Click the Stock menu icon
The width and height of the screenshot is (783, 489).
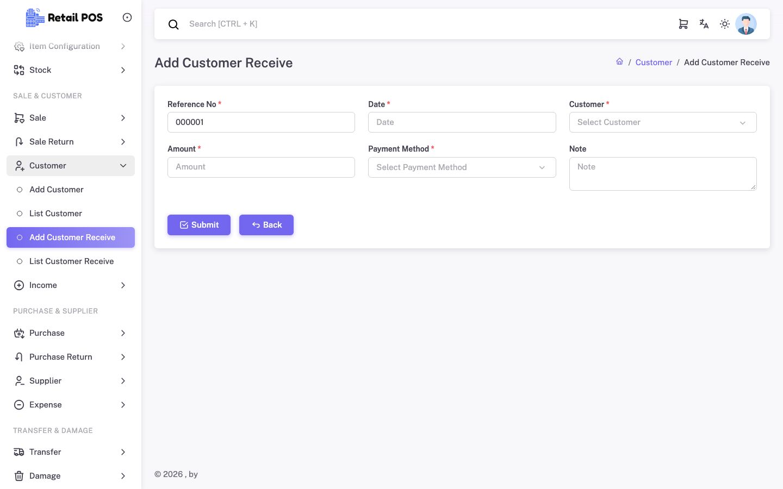(x=19, y=70)
